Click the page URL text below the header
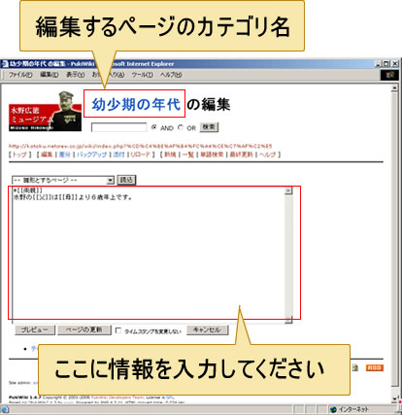 140,146
